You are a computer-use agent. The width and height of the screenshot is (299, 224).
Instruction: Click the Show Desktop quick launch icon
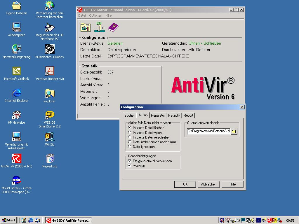[24, 220]
